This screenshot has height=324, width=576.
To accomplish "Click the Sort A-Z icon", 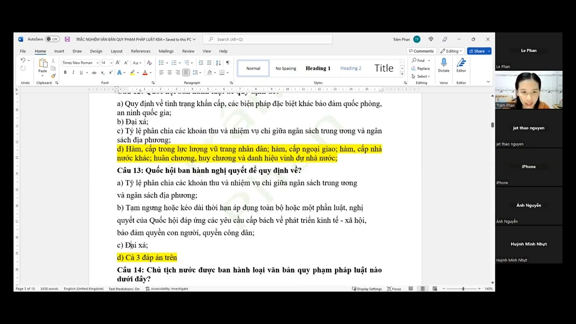I will tap(218, 63).
